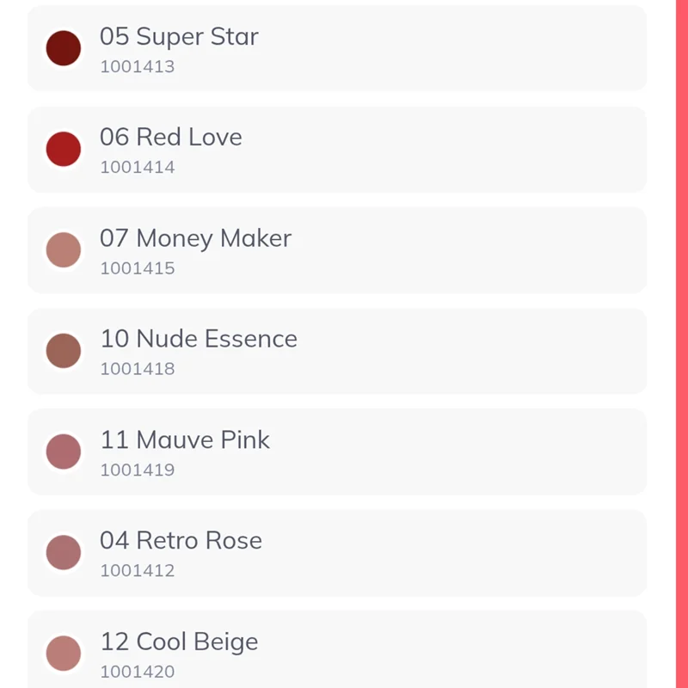Select the 06 Red Love color circle
Screen dimensions: 688x688
tap(64, 149)
